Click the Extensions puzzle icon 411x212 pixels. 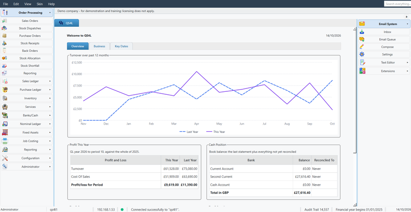click(363, 71)
